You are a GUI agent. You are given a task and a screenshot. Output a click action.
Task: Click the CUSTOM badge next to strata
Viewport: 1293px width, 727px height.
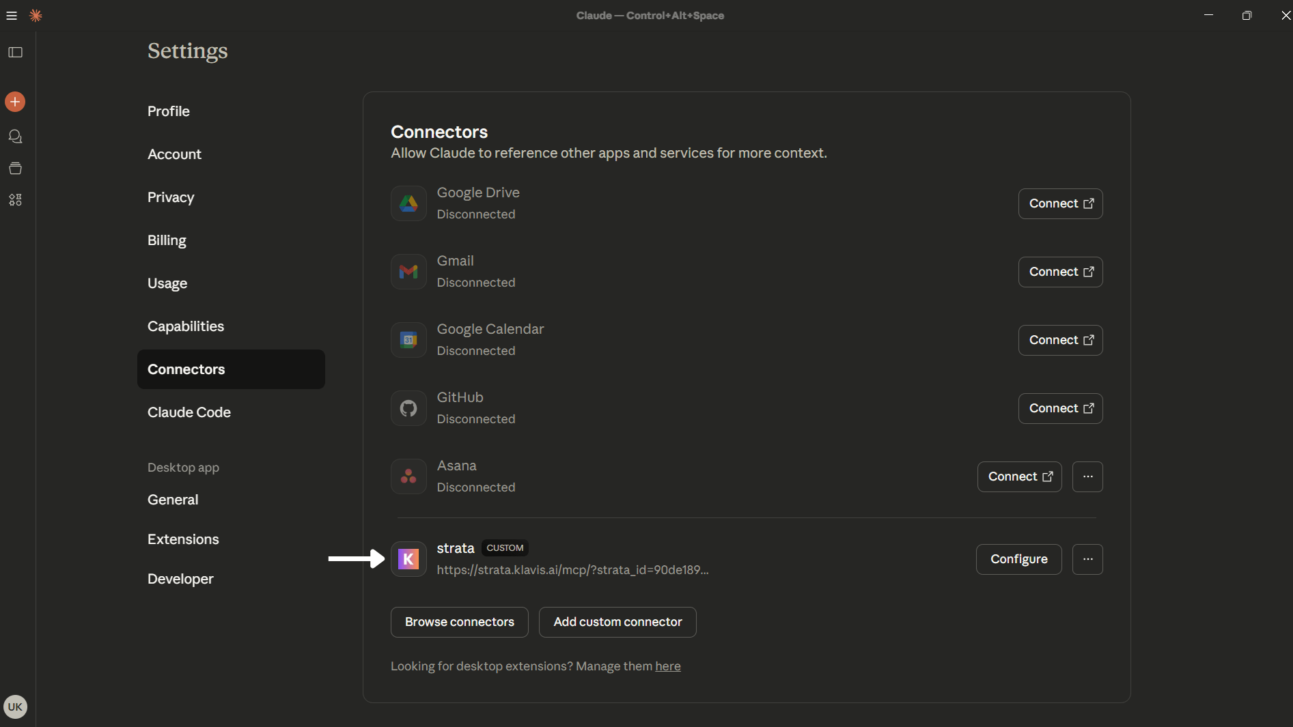[505, 548]
